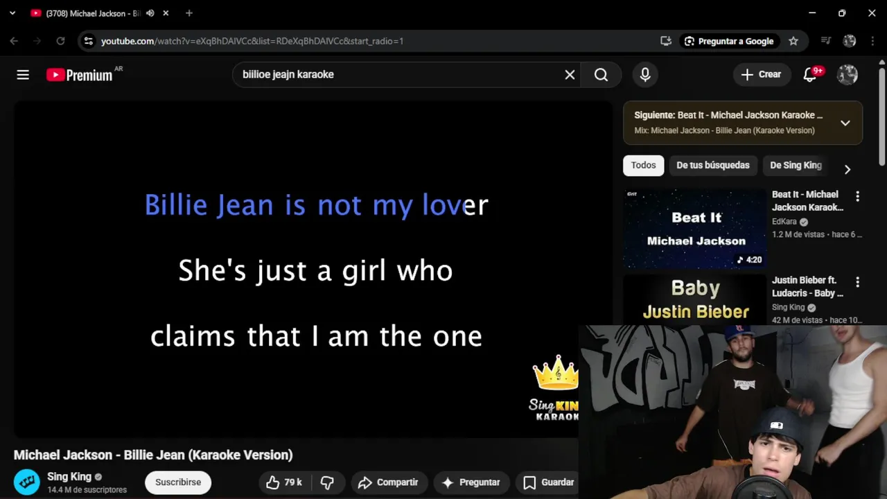
Task: Click the Preguntar button below video
Action: pos(471,482)
